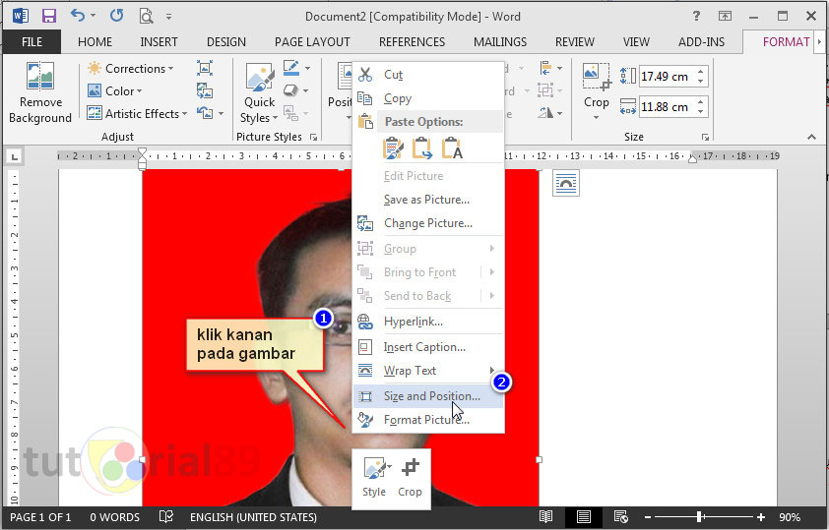Open Print Preview from quick access toolbar
Image resolution: width=829 pixels, height=530 pixels.
click(146, 17)
